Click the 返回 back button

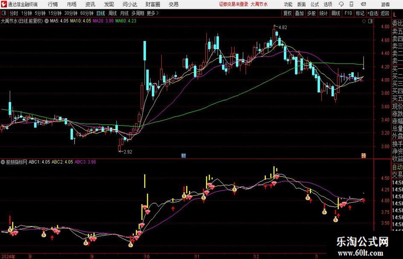pos(385,13)
